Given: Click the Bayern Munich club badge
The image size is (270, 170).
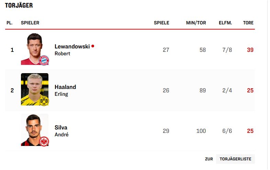Looking at the screenshot, I should pyautogui.click(x=44, y=60).
